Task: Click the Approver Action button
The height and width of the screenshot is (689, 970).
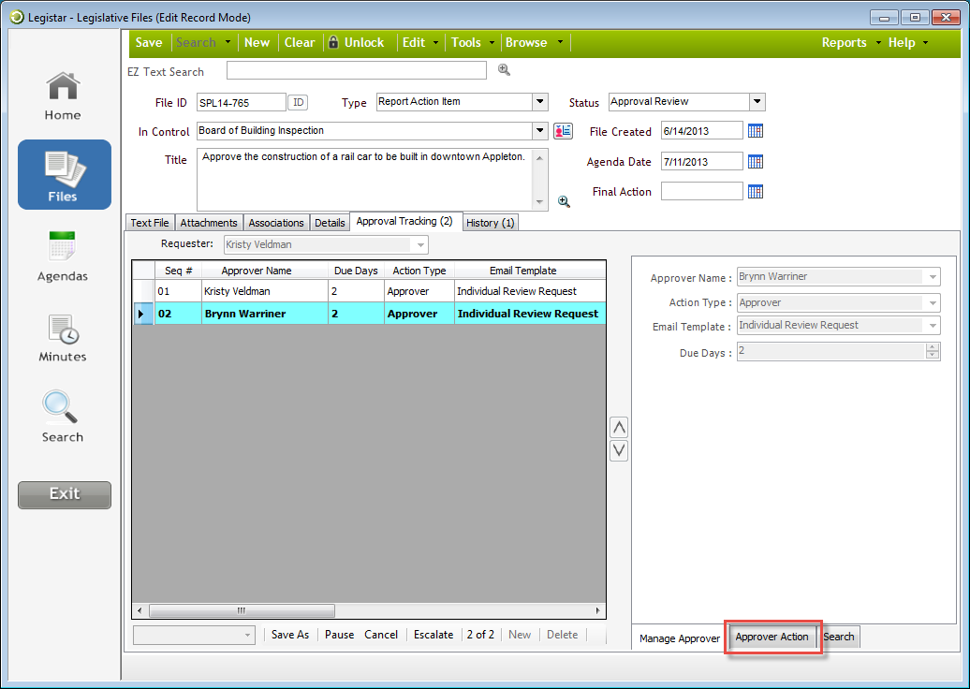Action: 772,637
